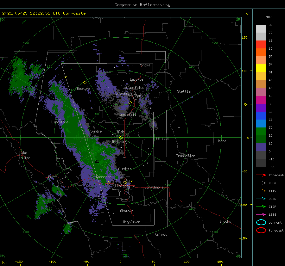Click the yellow diamond marker above Calgary
The width and height of the screenshot is (285, 266).
point(125,182)
